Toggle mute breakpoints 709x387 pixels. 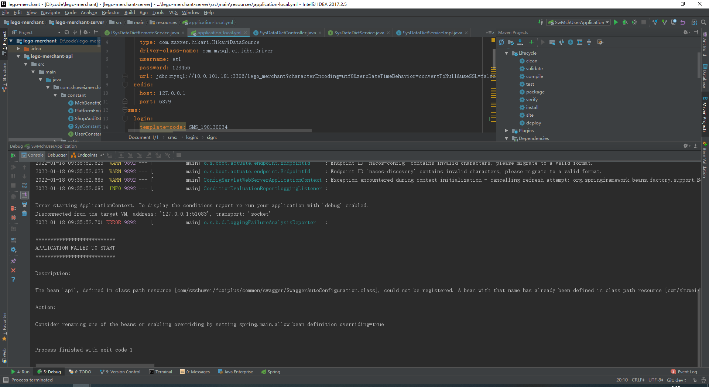pyautogui.click(x=13, y=218)
